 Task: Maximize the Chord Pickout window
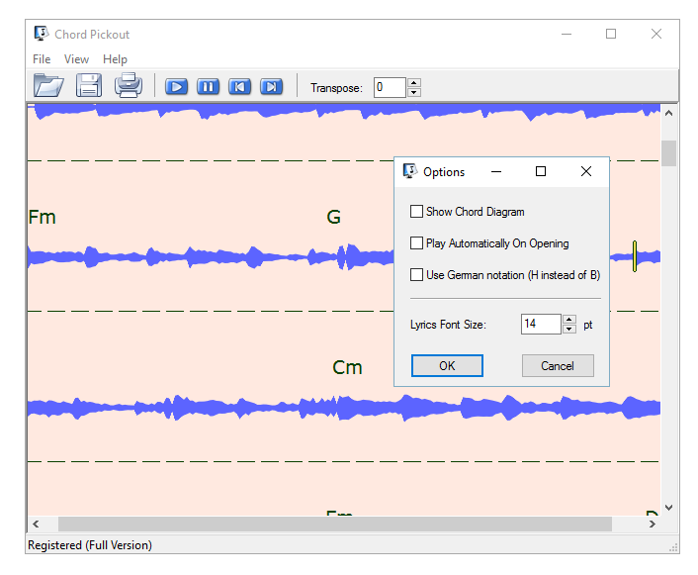pos(611,34)
